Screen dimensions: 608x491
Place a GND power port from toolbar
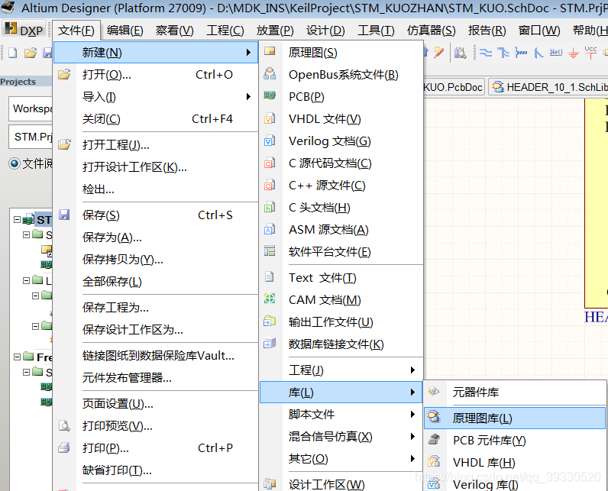point(573,53)
